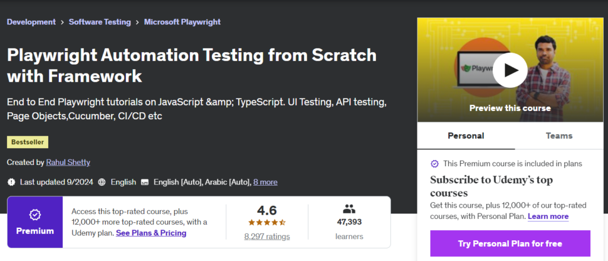This screenshot has width=608, height=261.
Task: Click This Premium course is included text
Action: 512,164
